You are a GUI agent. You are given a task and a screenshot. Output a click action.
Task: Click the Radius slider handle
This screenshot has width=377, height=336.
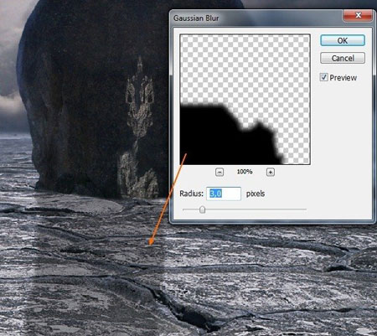(x=203, y=209)
